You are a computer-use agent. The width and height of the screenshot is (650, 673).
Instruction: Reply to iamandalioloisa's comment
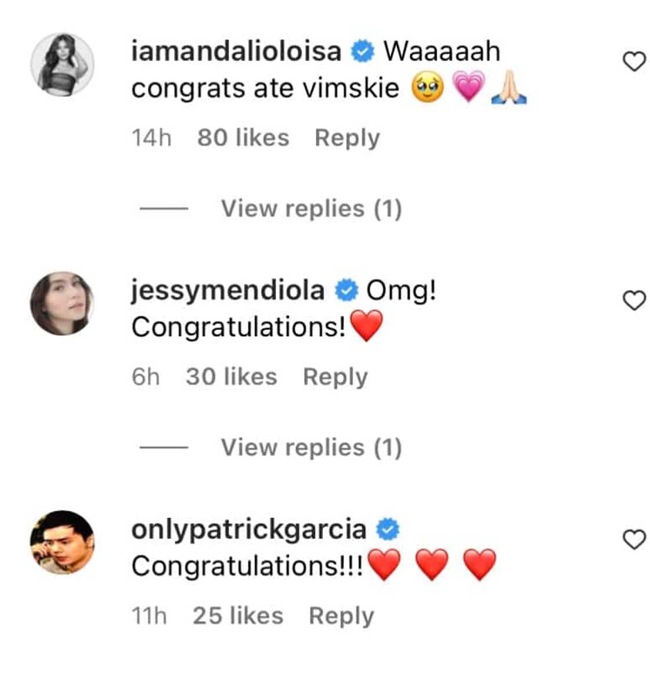tap(347, 138)
